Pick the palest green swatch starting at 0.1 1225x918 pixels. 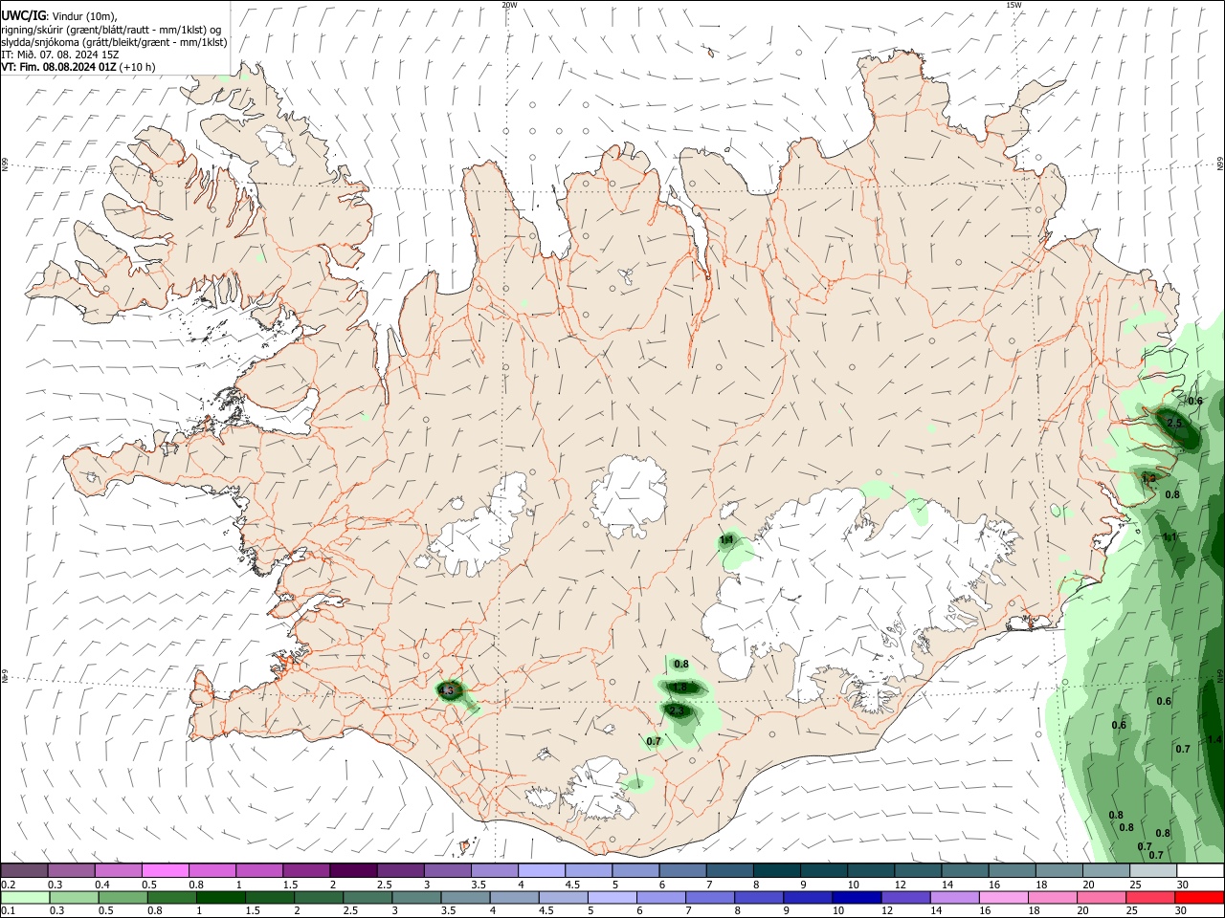24,898
